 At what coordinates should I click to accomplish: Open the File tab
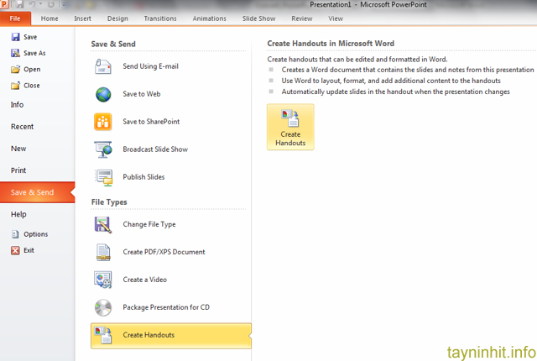pyautogui.click(x=15, y=18)
